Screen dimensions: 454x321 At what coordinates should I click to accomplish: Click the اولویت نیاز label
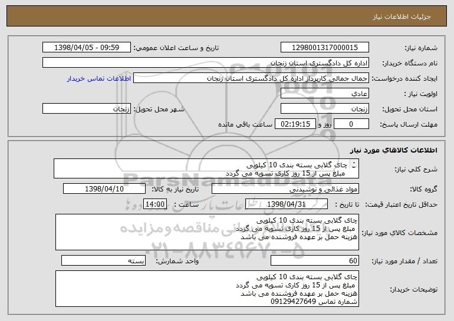421,94
